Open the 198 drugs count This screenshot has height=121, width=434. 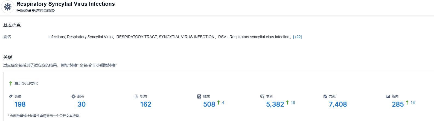point(20,104)
